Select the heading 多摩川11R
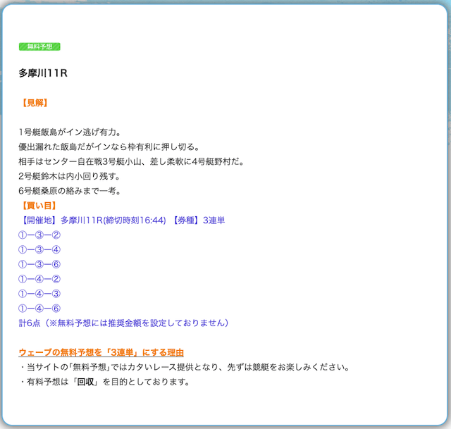Viewport: 451px width, 429px height. [x=43, y=73]
